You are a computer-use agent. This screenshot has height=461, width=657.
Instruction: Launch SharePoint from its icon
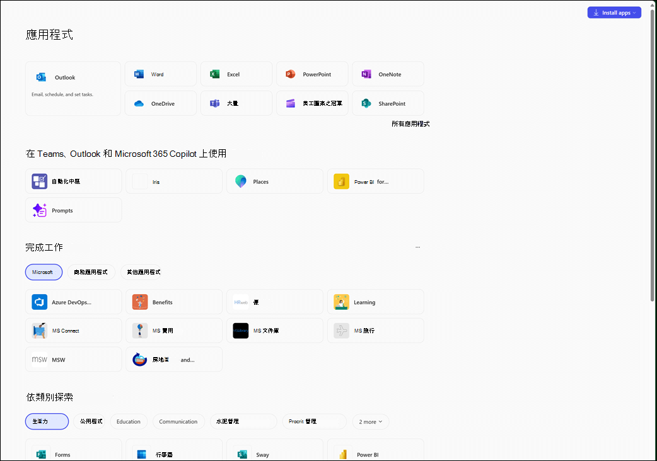coord(366,103)
